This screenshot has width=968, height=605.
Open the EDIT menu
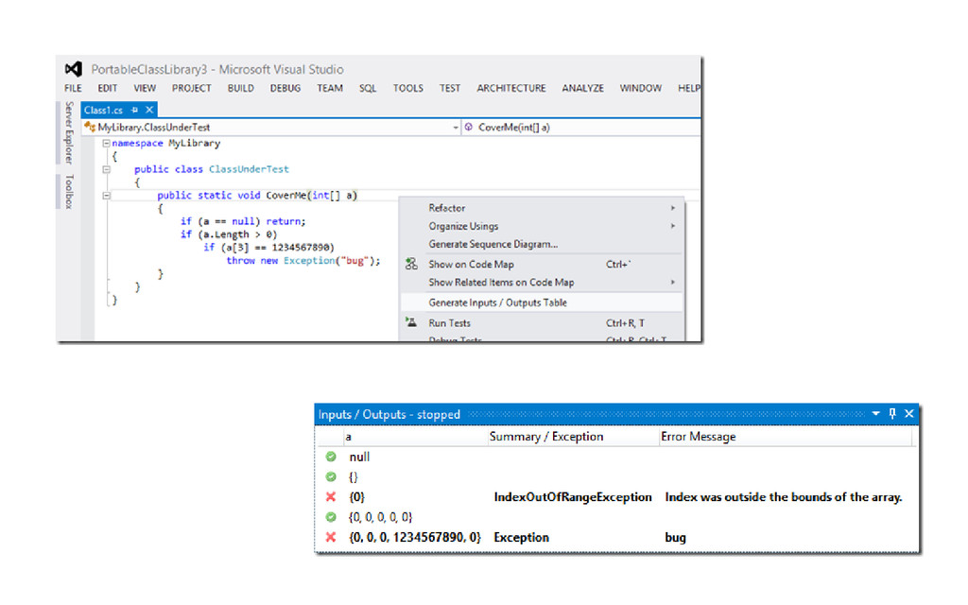[x=108, y=88]
